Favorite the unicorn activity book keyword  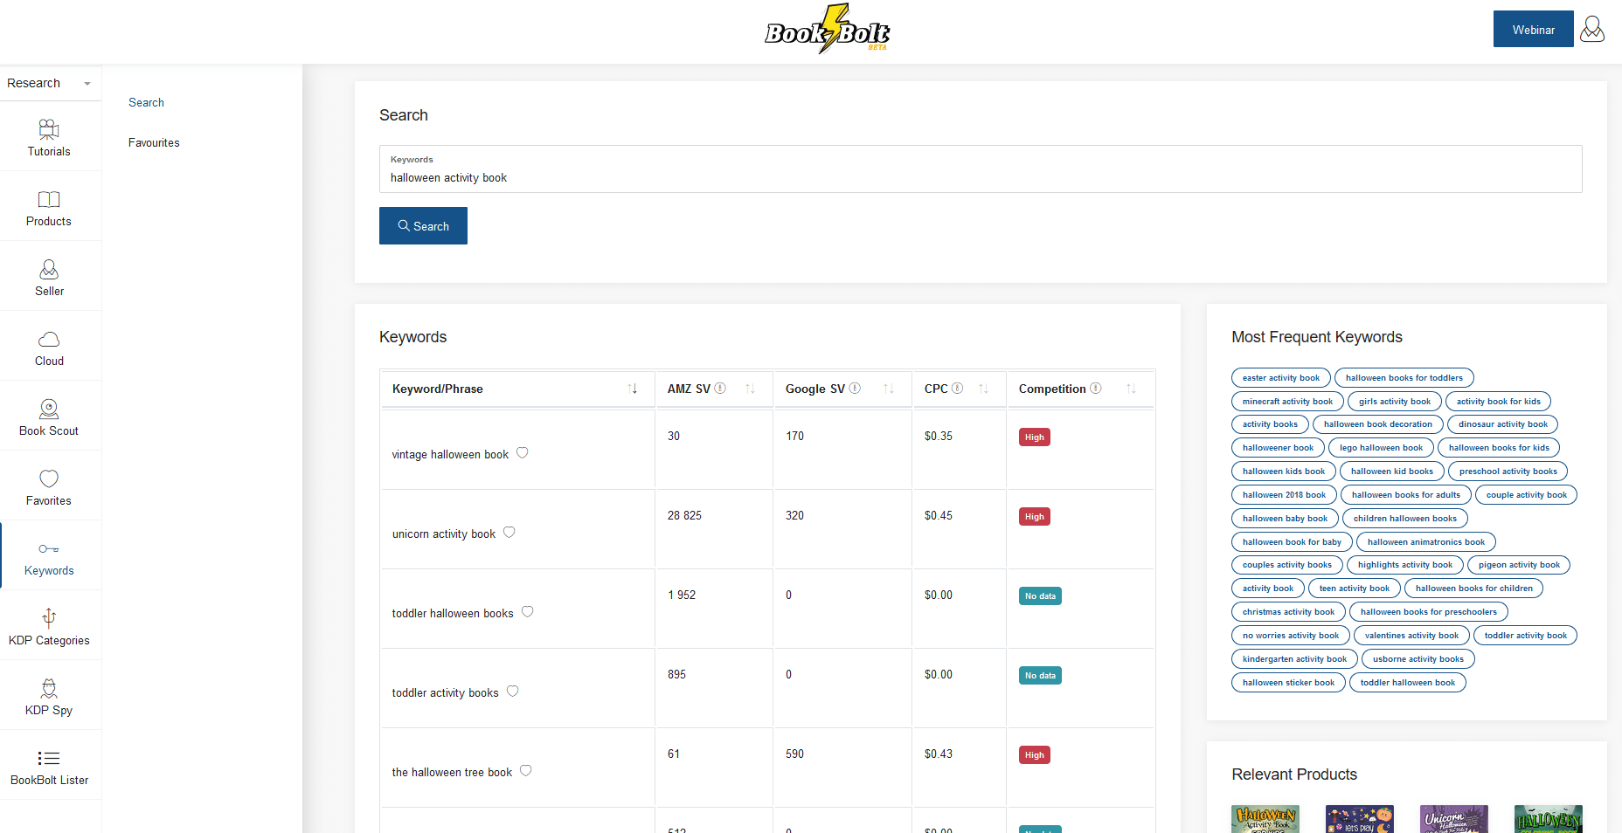click(x=509, y=533)
